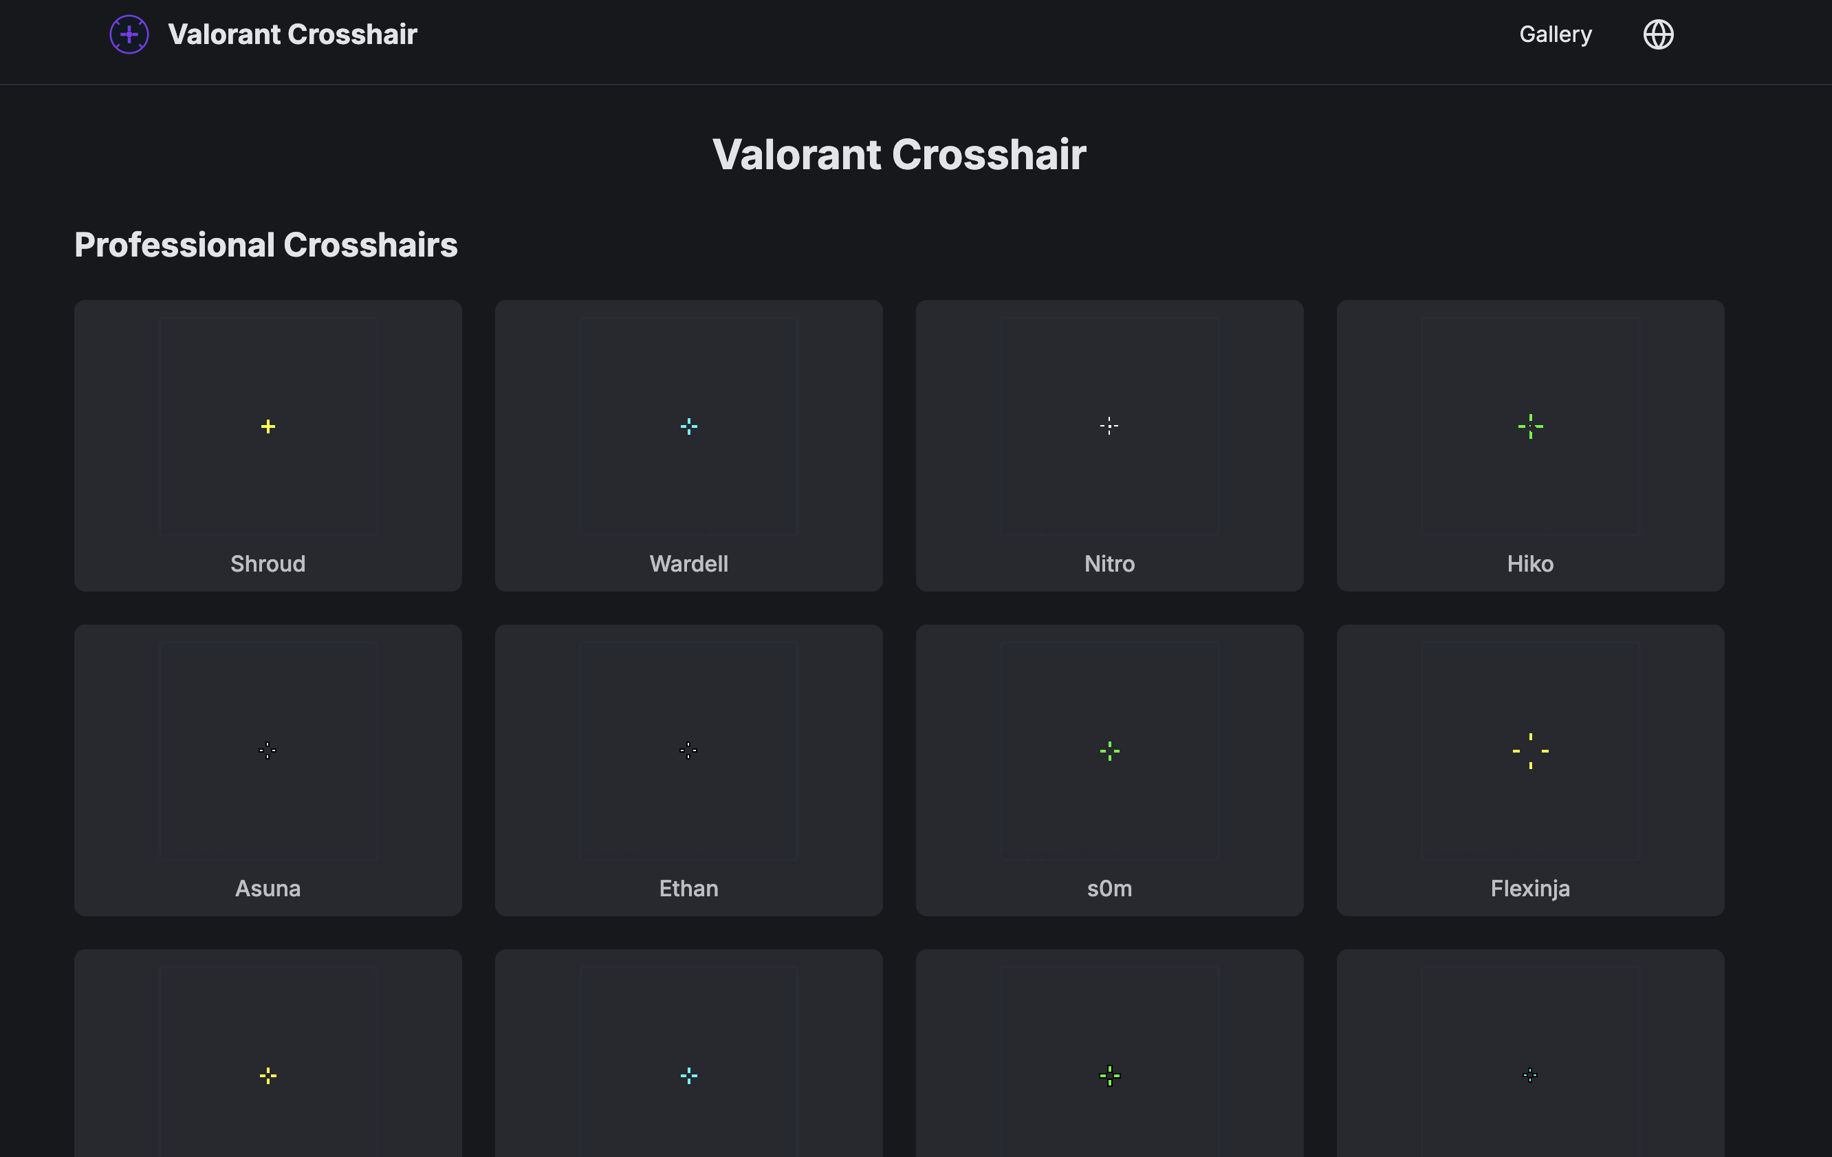
Task: Select the third-row yellow crosshair preview
Action: 268,1076
